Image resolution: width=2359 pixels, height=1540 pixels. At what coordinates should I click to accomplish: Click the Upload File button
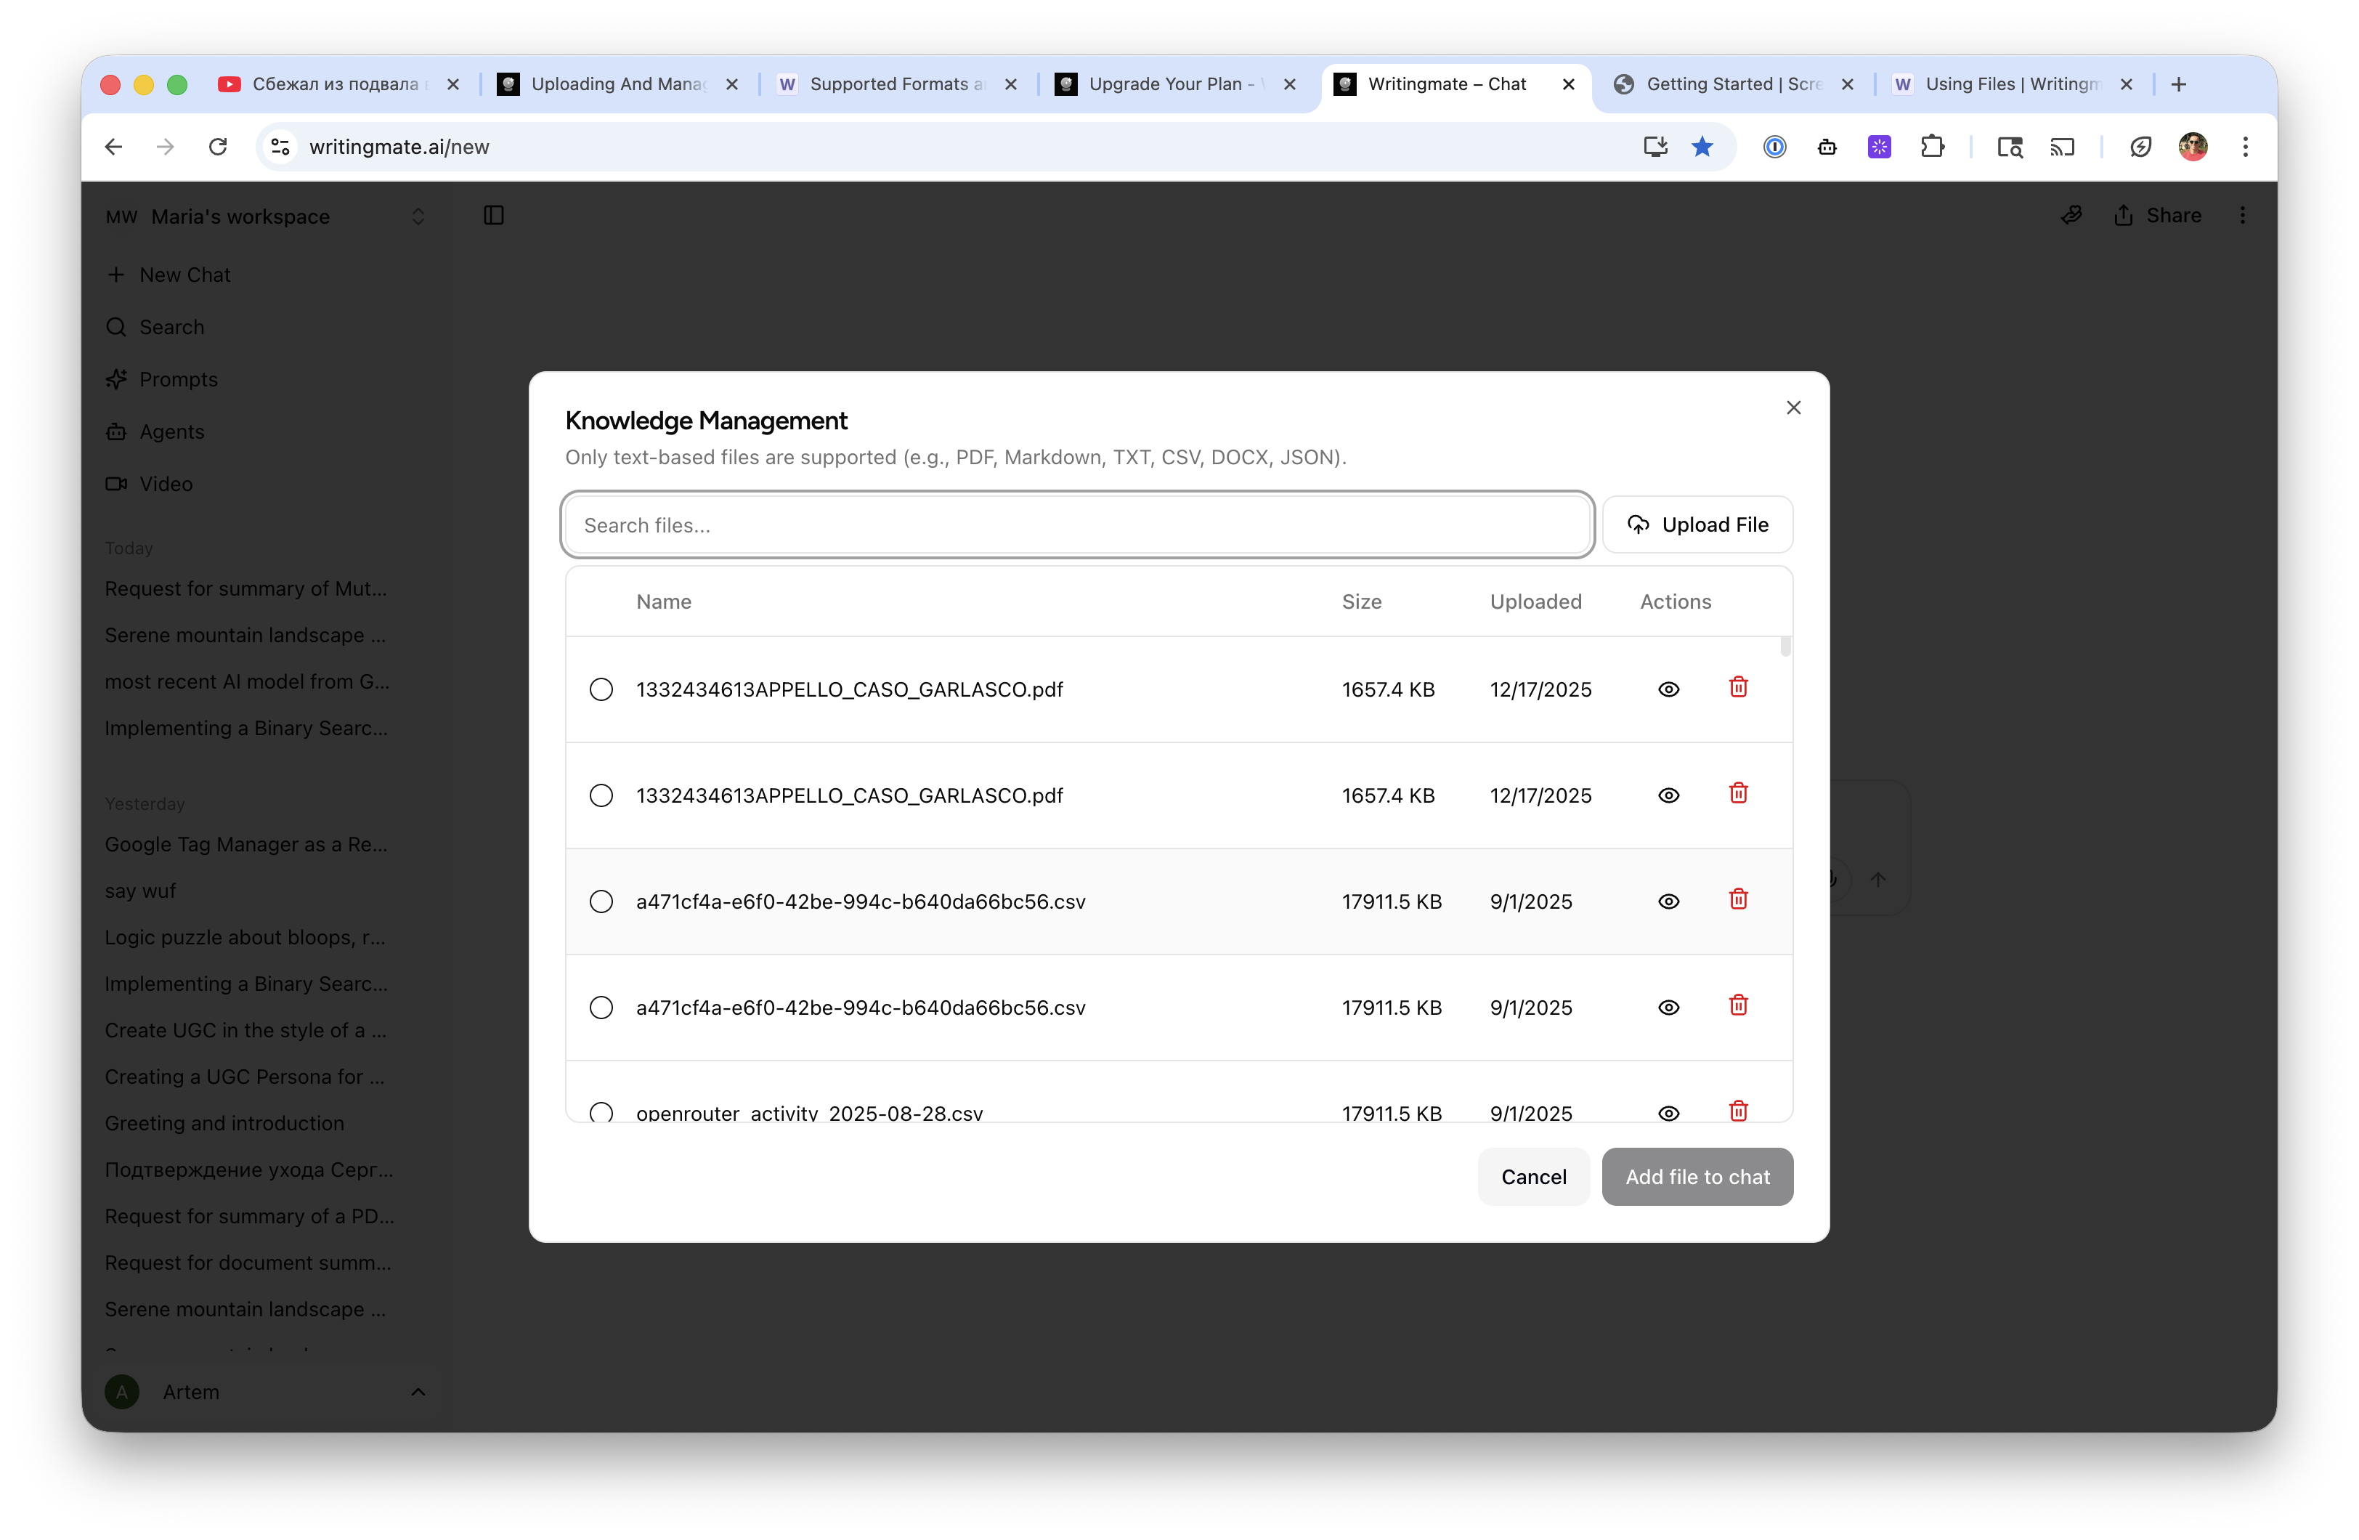tap(1697, 524)
